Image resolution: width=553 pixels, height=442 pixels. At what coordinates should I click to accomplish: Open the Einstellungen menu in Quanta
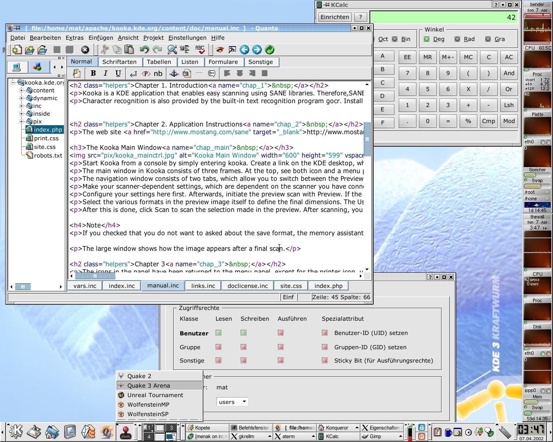click(187, 38)
